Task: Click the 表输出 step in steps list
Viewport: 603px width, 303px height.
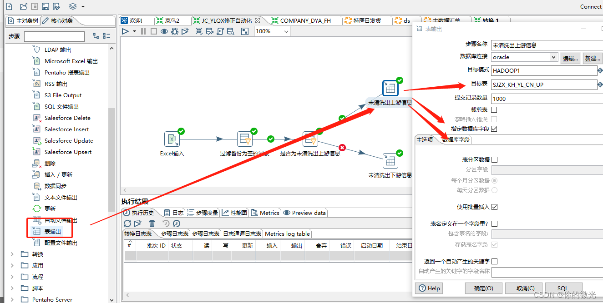Action: point(52,232)
